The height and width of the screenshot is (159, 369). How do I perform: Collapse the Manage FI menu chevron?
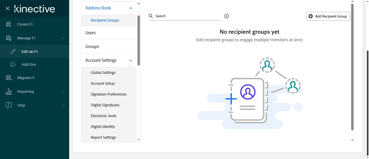click(63, 38)
